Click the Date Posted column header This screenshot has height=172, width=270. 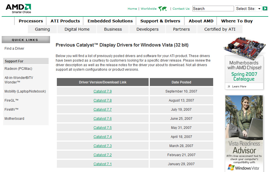(181, 82)
